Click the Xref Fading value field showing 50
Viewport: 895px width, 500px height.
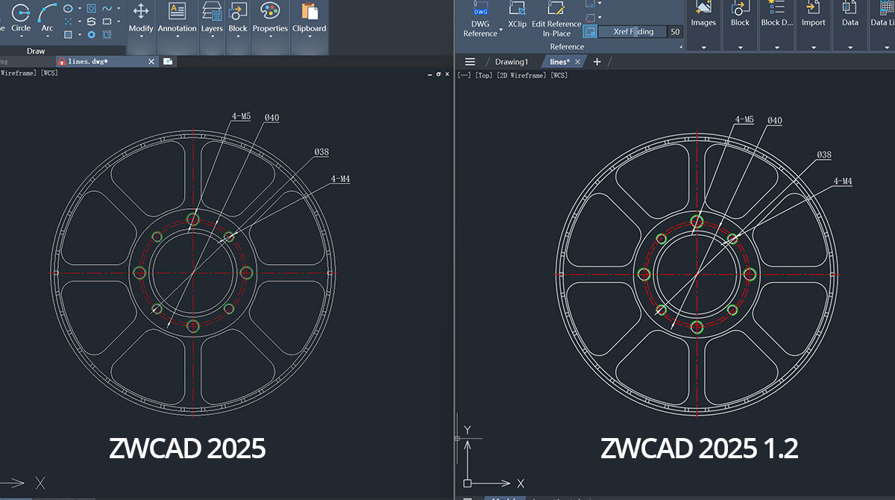(675, 31)
